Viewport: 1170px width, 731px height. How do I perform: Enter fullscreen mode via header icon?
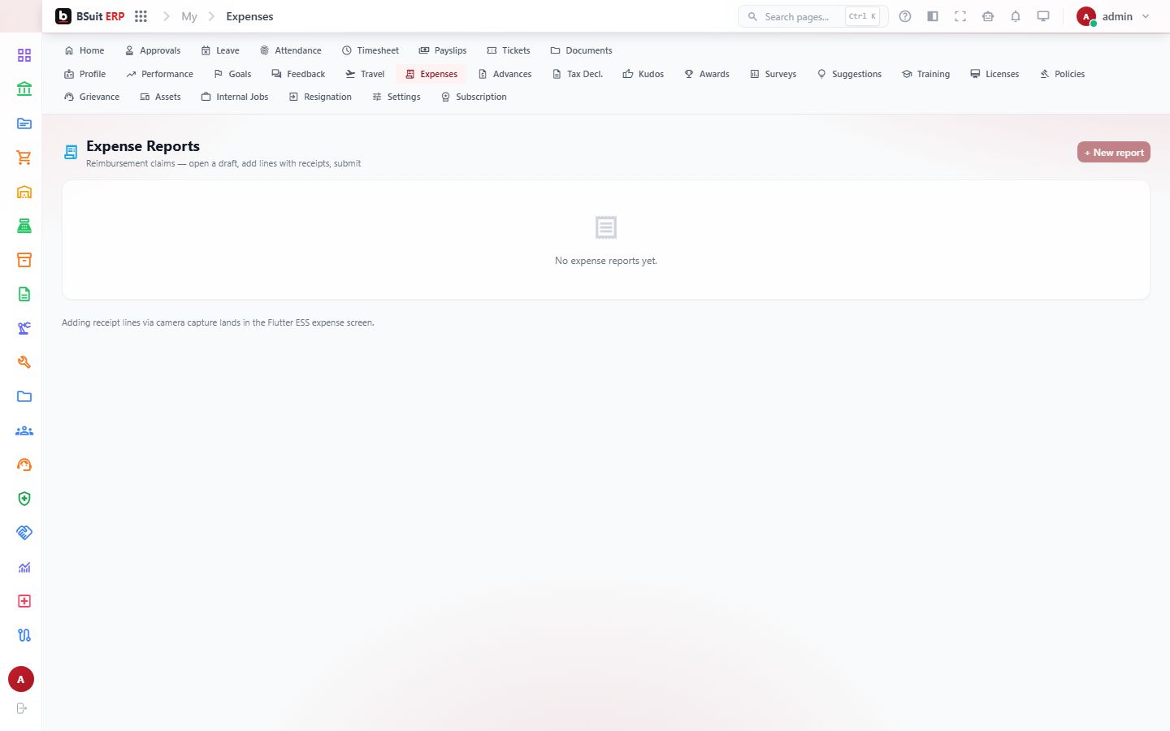960,16
